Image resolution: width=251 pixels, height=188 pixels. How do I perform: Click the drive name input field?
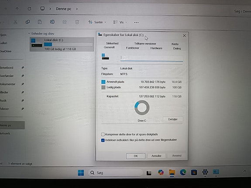tap(152, 58)
